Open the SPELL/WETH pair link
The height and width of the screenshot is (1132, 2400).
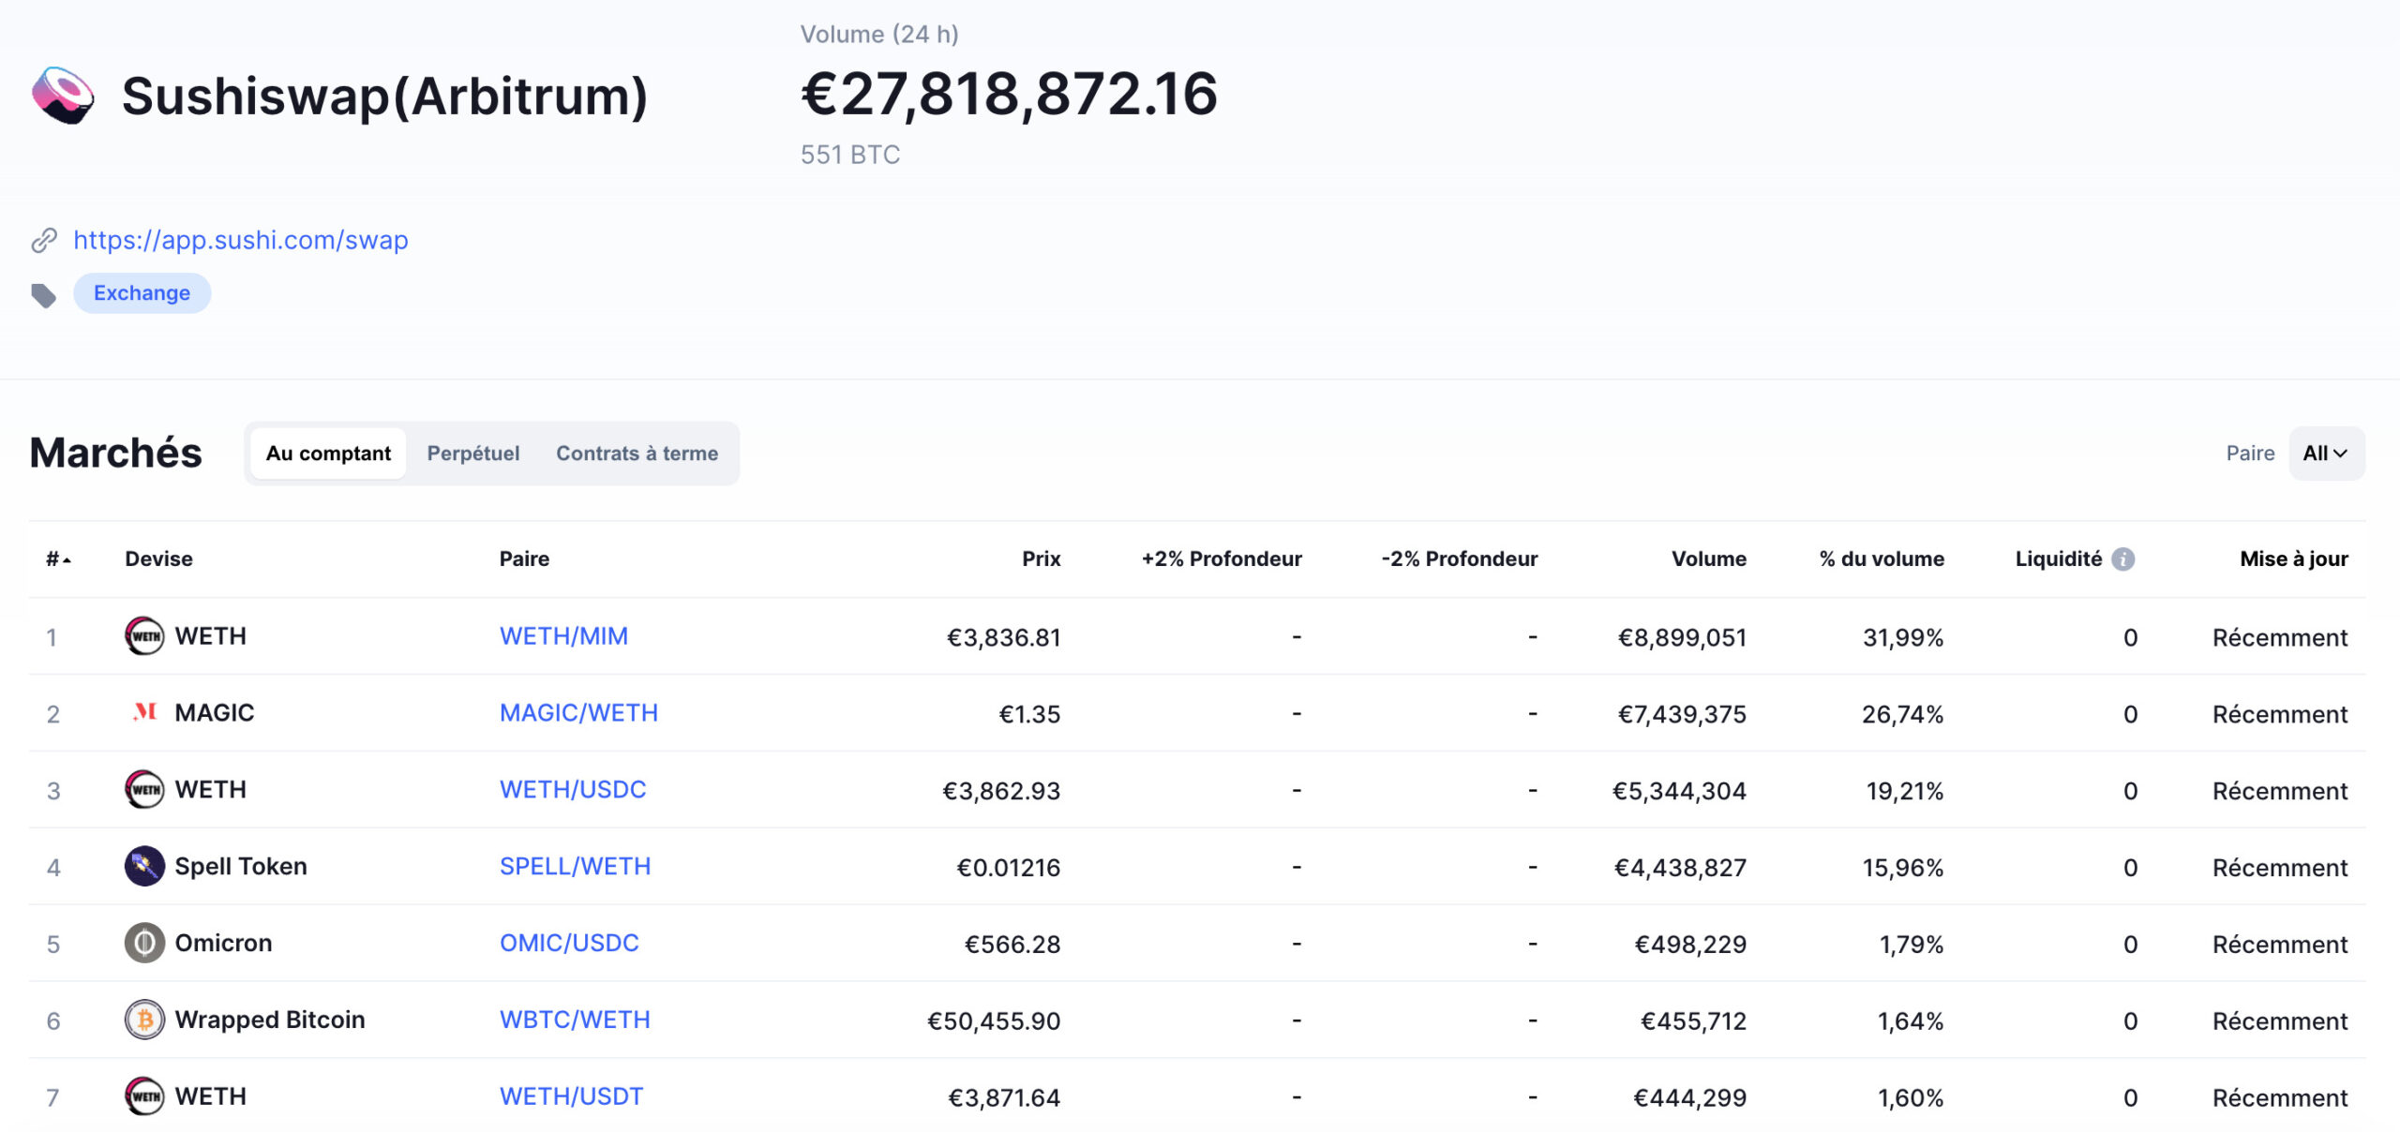575,867
